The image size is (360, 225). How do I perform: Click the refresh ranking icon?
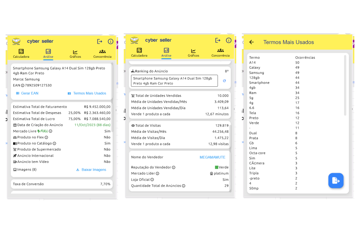click(x=224, y=81)
